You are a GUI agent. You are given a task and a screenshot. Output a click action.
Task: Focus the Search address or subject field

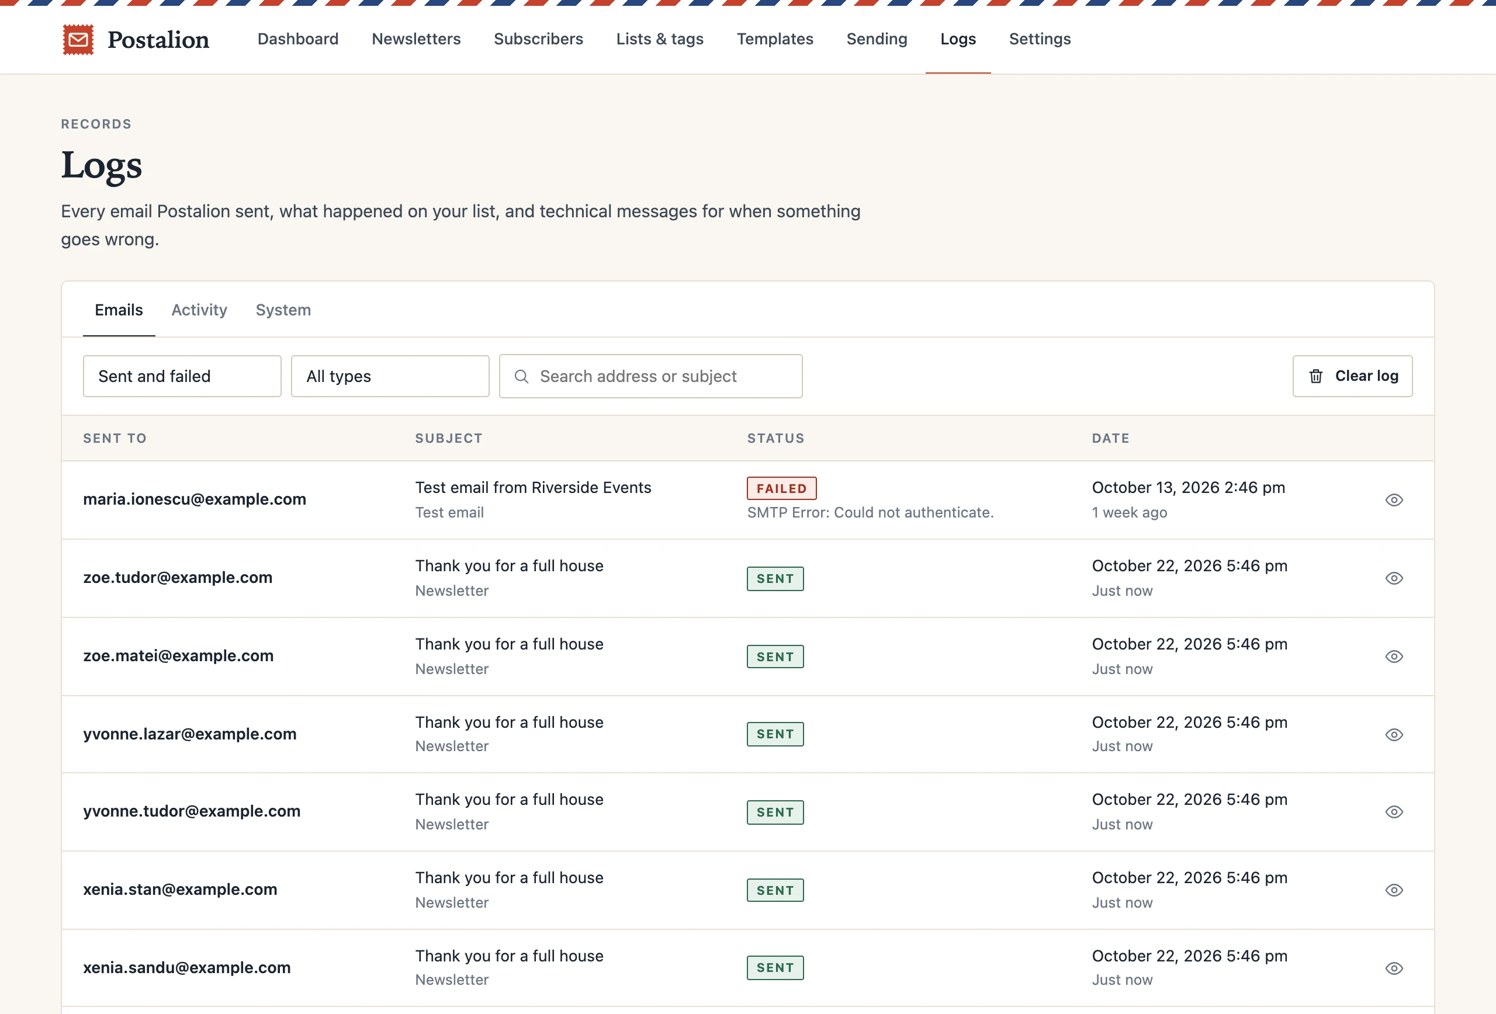(x=651, y=376)
